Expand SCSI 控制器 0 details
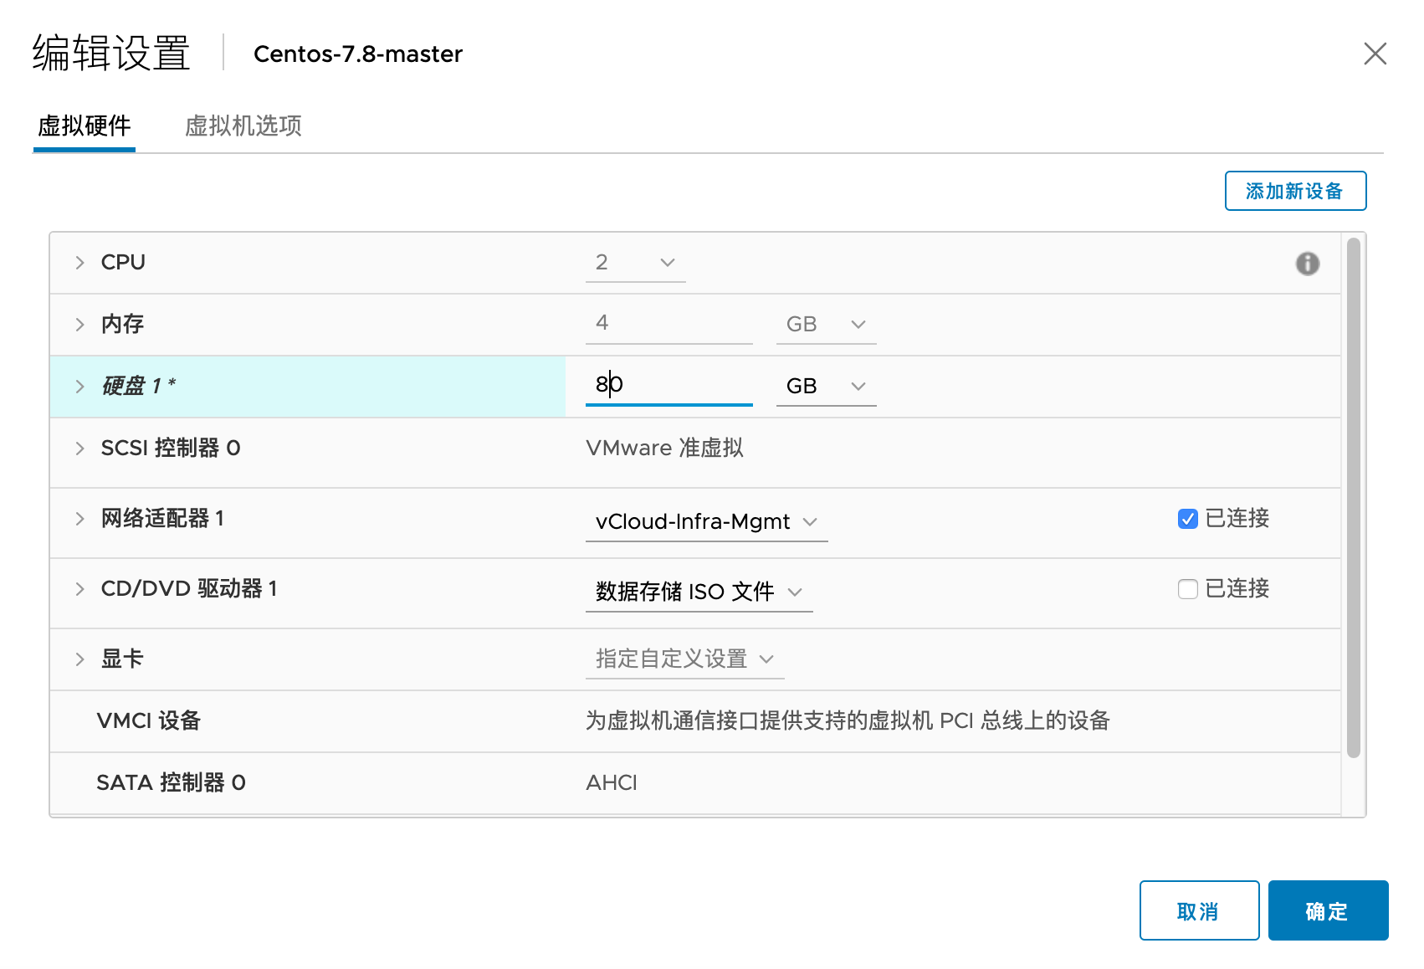 80,448
